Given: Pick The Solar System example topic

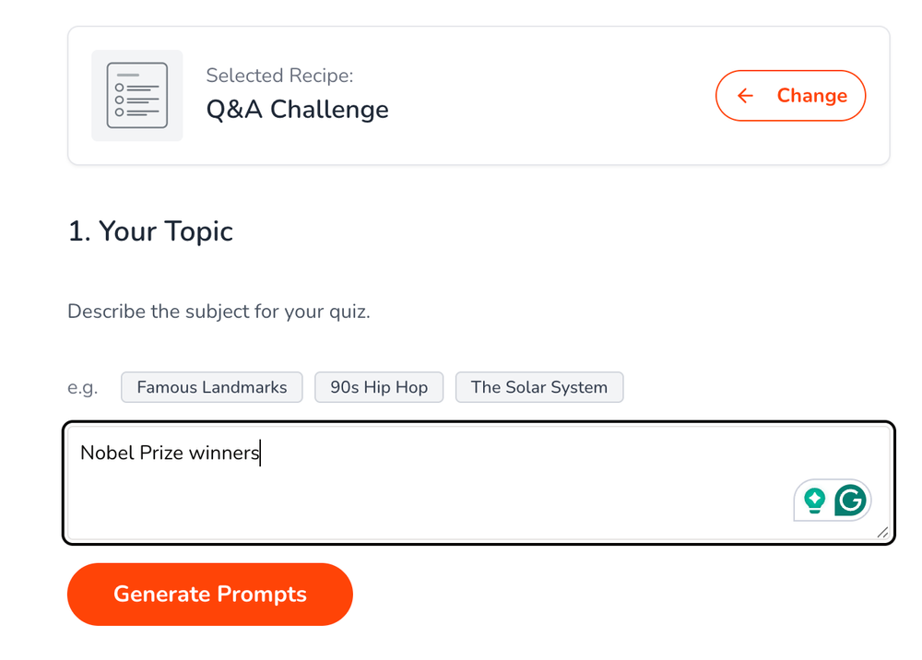Looking at the screenshot, I should 538,386.
